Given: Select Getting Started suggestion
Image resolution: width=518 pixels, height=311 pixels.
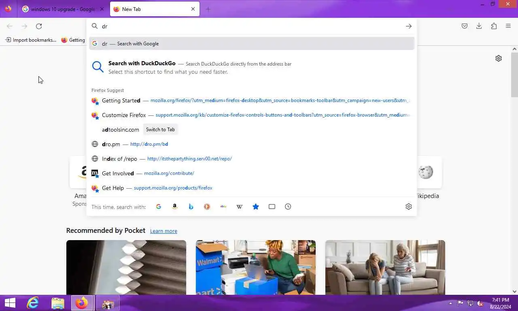Looking at the screenshot, I should tap(252, 100).
